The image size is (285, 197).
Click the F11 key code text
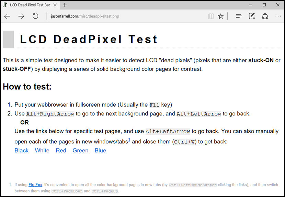[x=154, y=105]
